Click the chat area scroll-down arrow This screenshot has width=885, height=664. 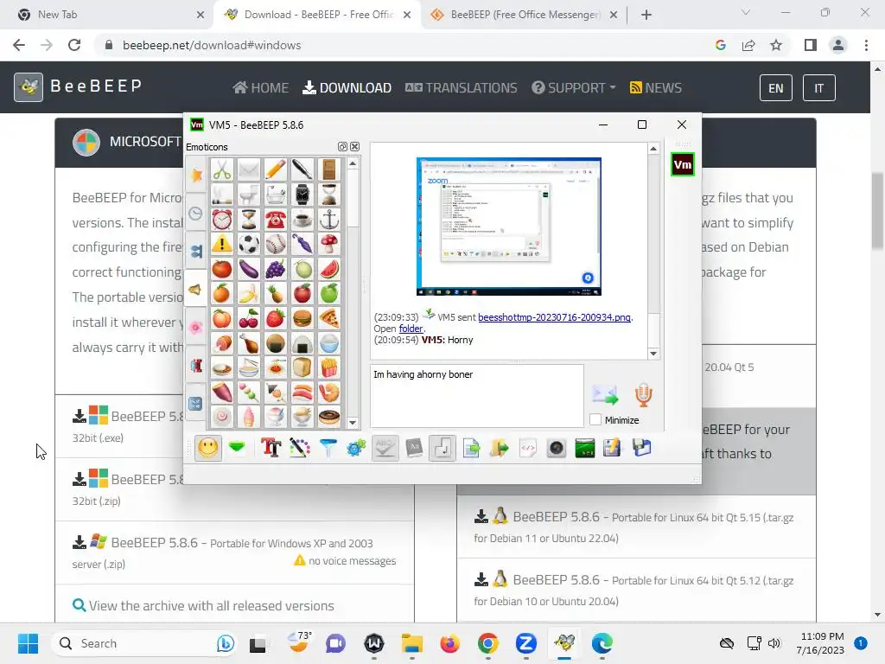coord(653,354)
